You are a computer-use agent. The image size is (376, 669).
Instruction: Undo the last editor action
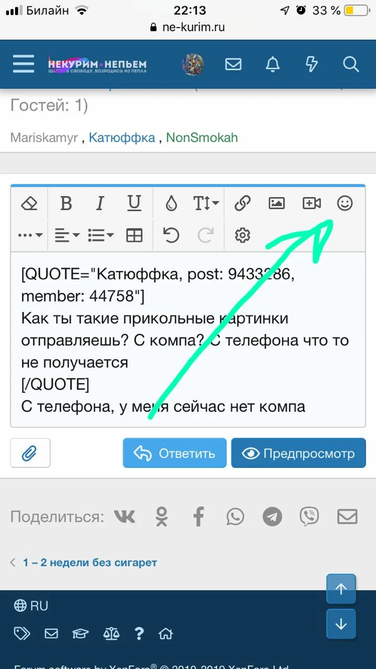pos(171,236)
